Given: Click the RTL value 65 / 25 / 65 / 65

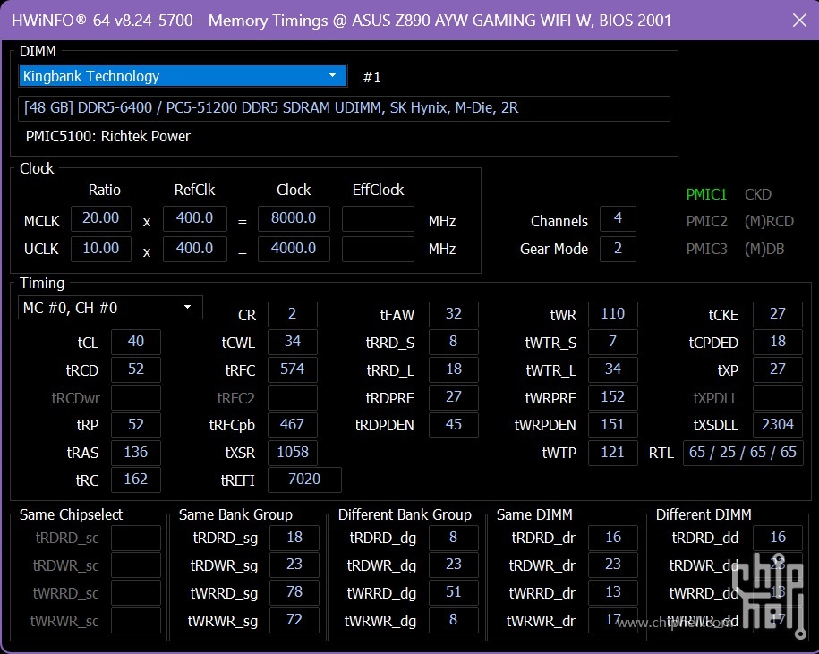Looking at the screenshot, I should (743, 452).
